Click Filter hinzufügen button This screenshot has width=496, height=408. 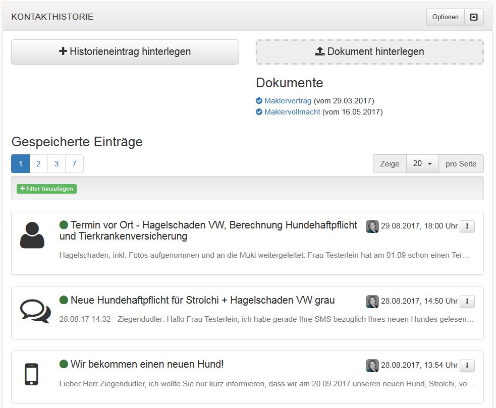[x=46, y=189]
